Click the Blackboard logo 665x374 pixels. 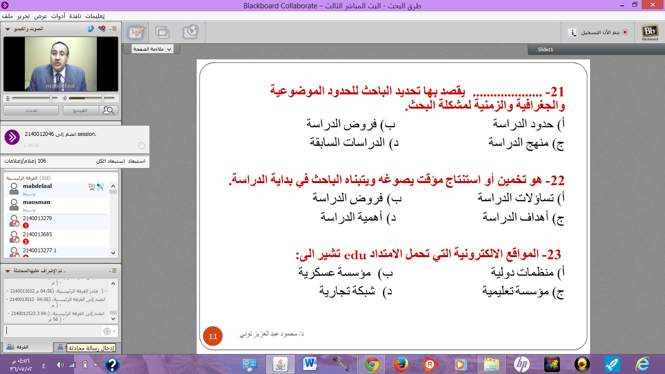pos(649,32)
